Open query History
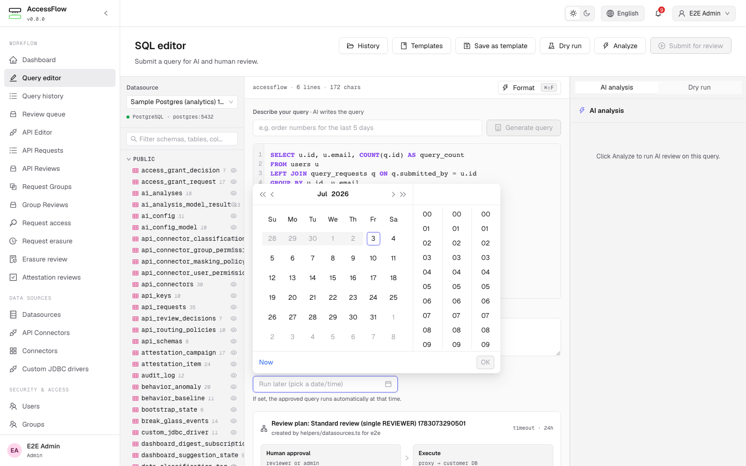746x466 pixels. (363, 46)
